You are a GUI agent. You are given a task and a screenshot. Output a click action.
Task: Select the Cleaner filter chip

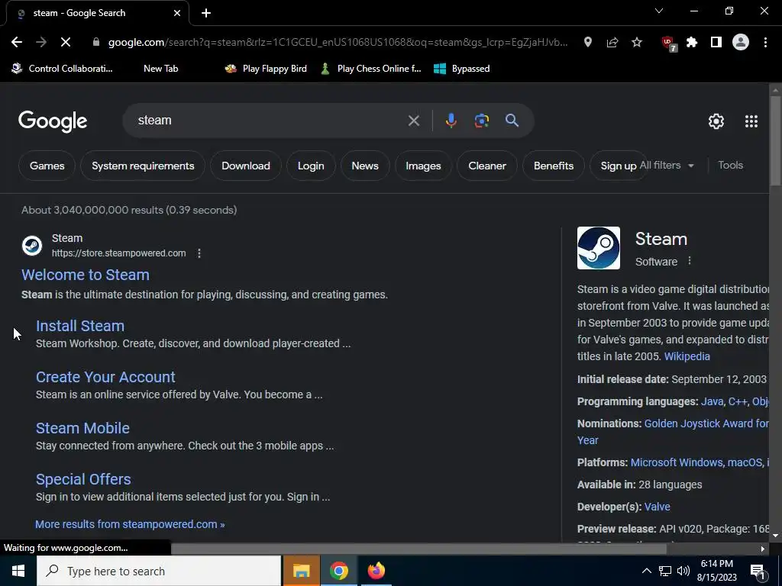click(x=487, y=166)
